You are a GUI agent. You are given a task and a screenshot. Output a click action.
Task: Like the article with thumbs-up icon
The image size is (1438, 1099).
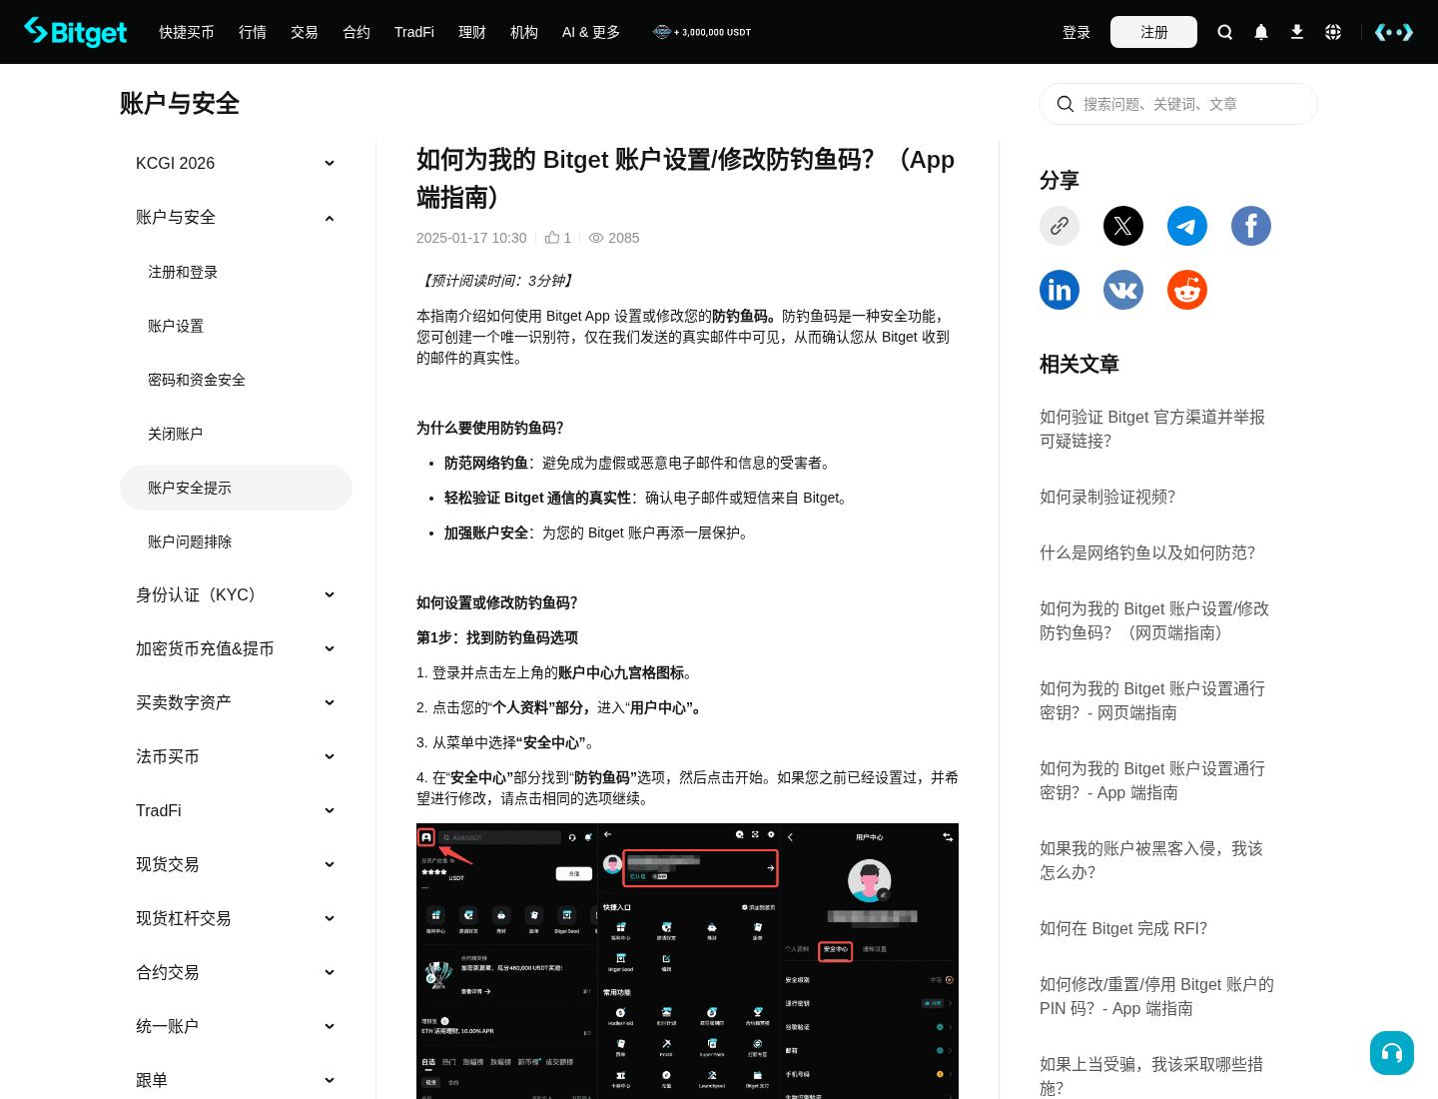(x=552, y=238)
